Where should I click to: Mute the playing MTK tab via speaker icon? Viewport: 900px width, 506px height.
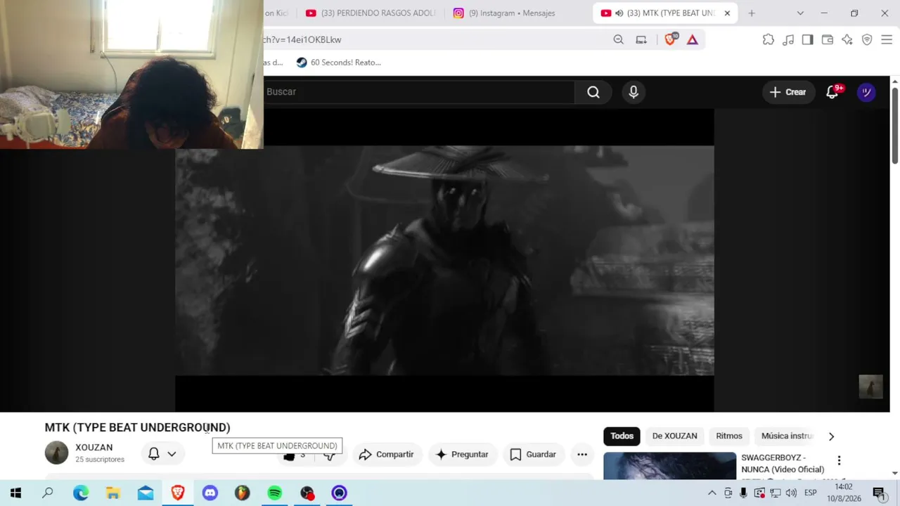coord(619,13)
